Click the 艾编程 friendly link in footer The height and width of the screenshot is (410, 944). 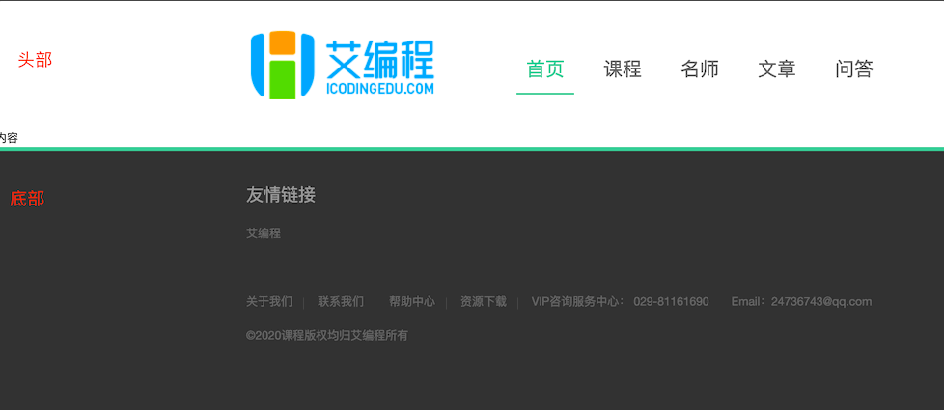point(264,233)
